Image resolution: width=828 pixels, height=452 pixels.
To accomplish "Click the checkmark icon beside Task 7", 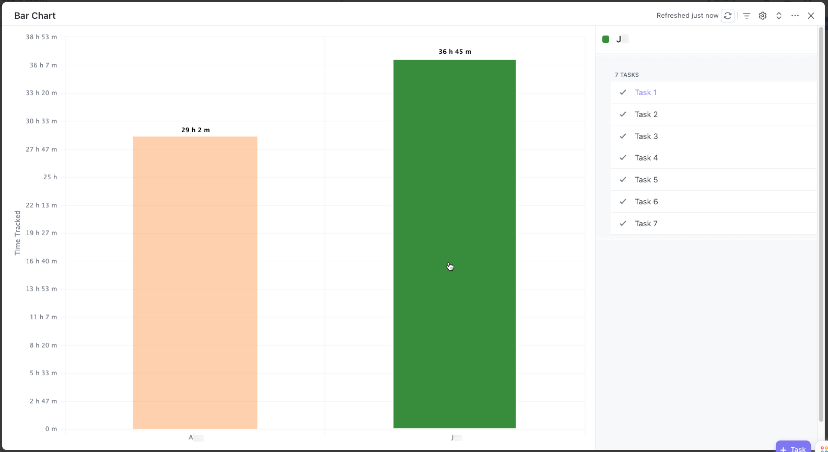I will (x=623, y=223).
